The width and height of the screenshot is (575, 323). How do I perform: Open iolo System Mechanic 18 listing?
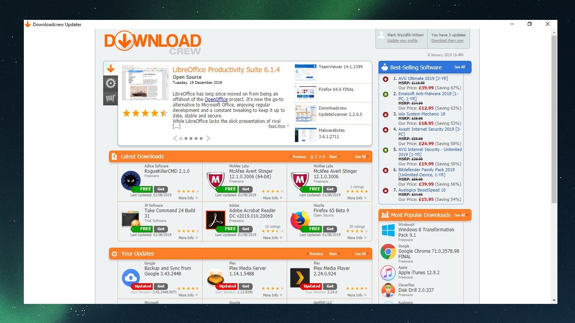click(x=421, y=114)
